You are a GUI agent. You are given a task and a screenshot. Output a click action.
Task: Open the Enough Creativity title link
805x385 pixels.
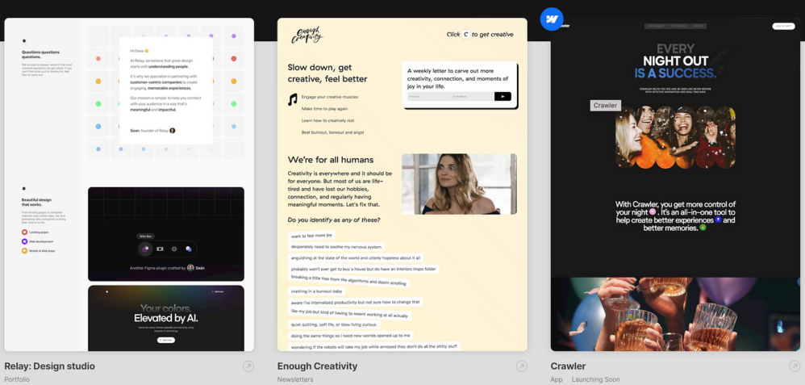point(317,366)
